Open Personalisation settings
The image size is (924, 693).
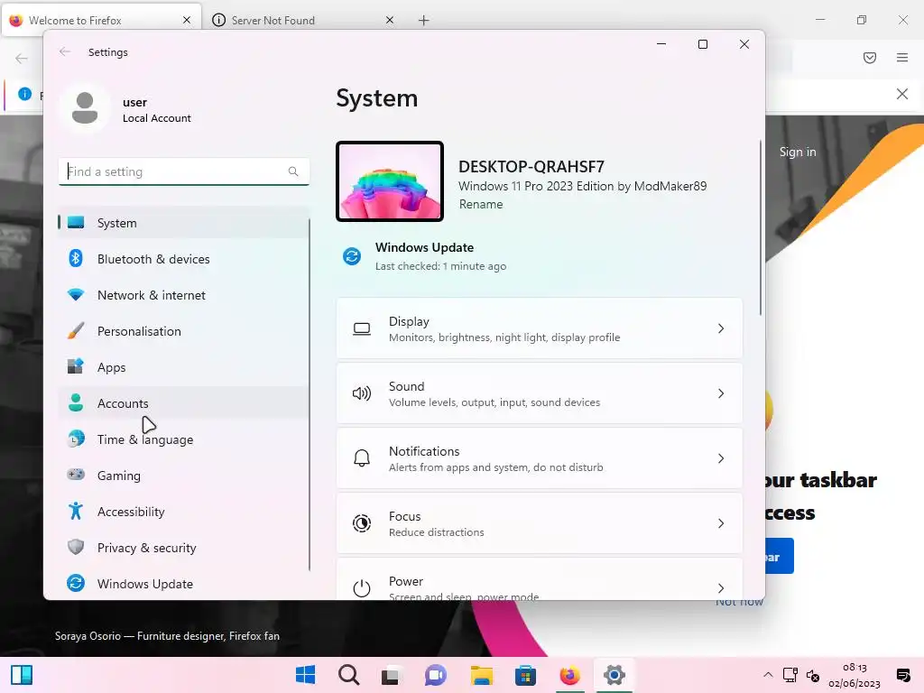point(184,331)
